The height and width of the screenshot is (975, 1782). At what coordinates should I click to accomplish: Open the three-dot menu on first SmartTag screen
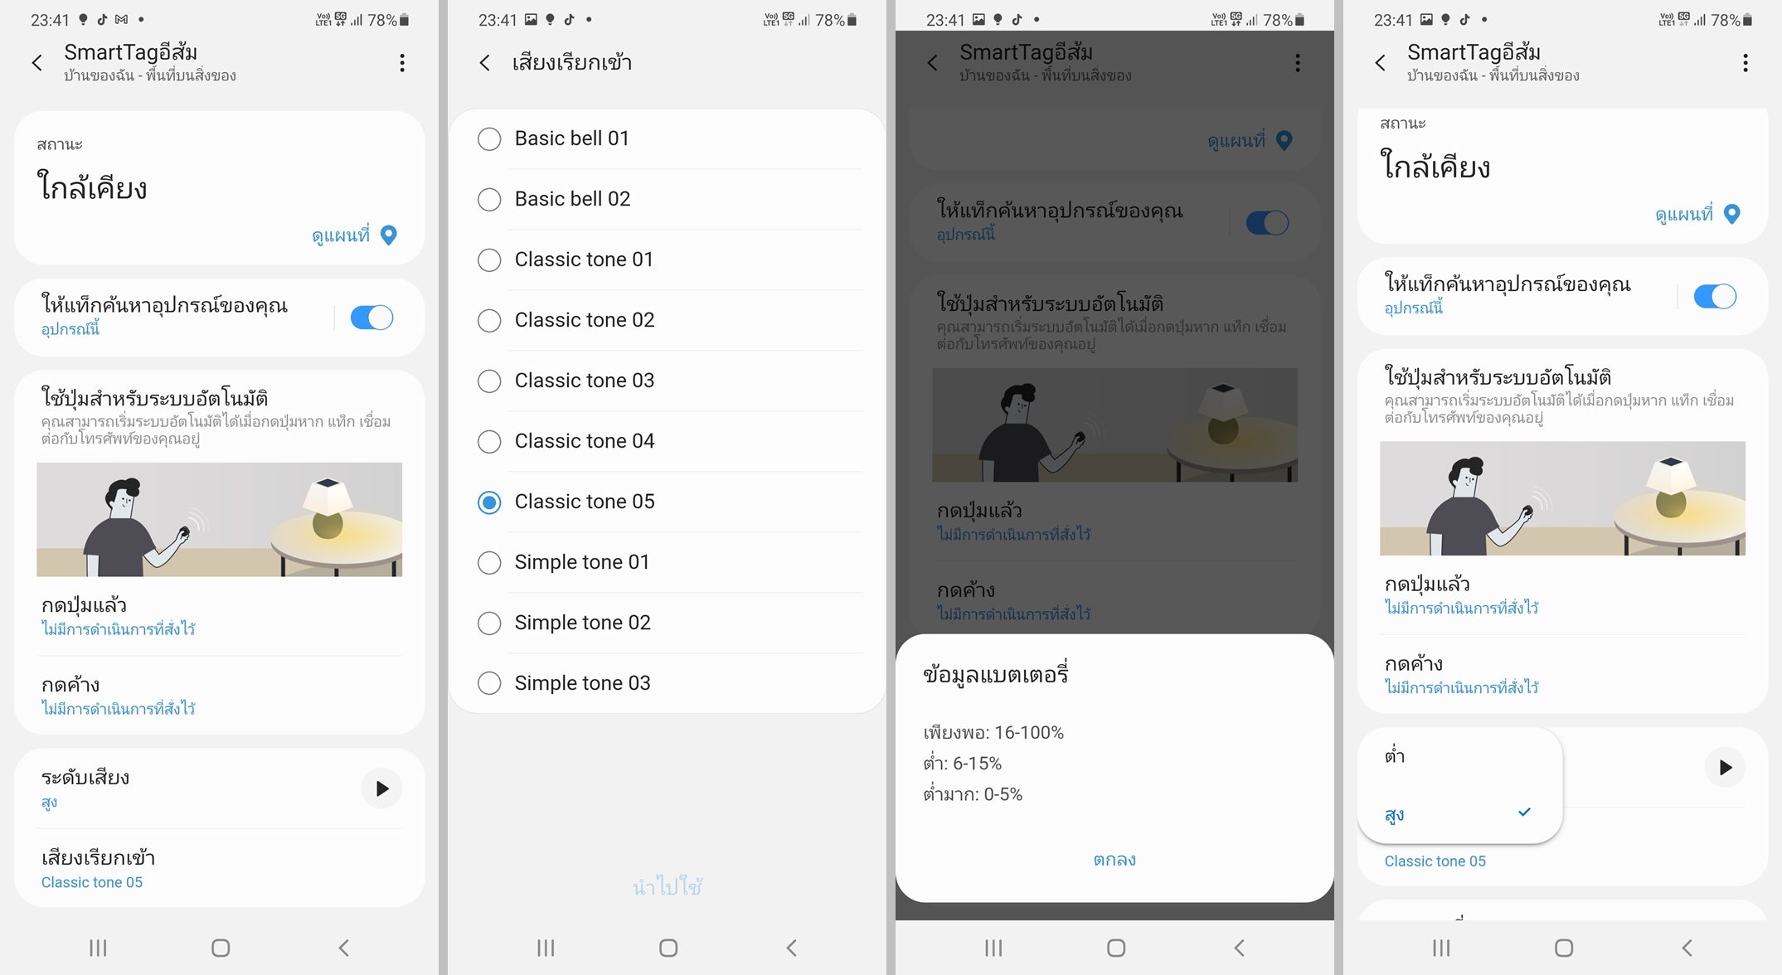(x=402, y=63)
